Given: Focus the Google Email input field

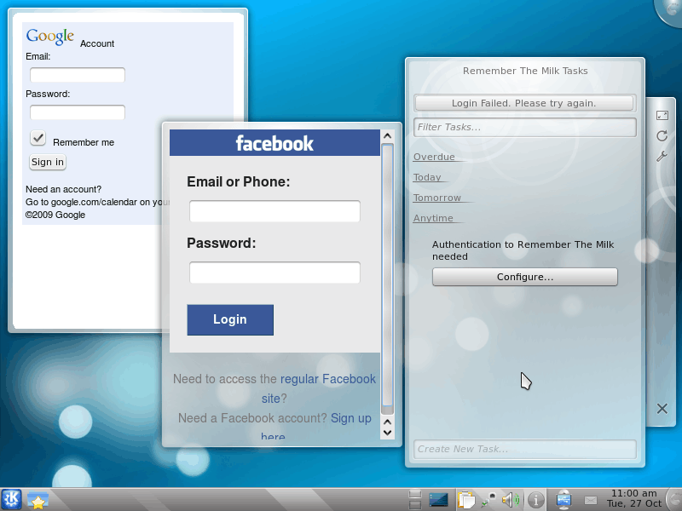Looking at the screenshot, I should 78,75.
